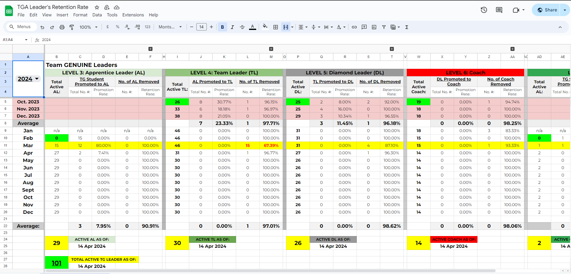
Task: Format as currency with the £ icon
Action: [x=108, y=27]
